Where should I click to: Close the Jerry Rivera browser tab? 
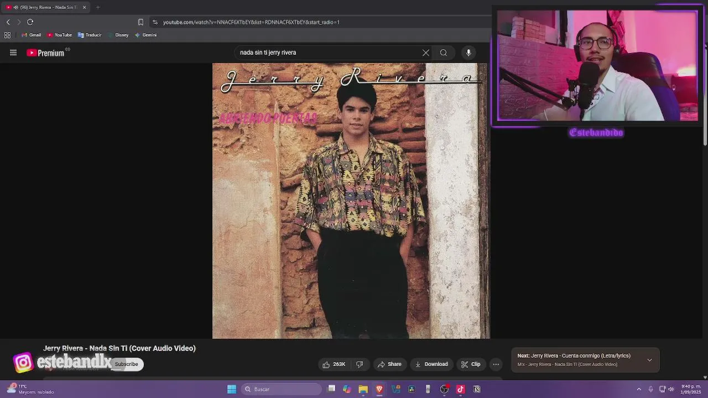tap(84, 7)
